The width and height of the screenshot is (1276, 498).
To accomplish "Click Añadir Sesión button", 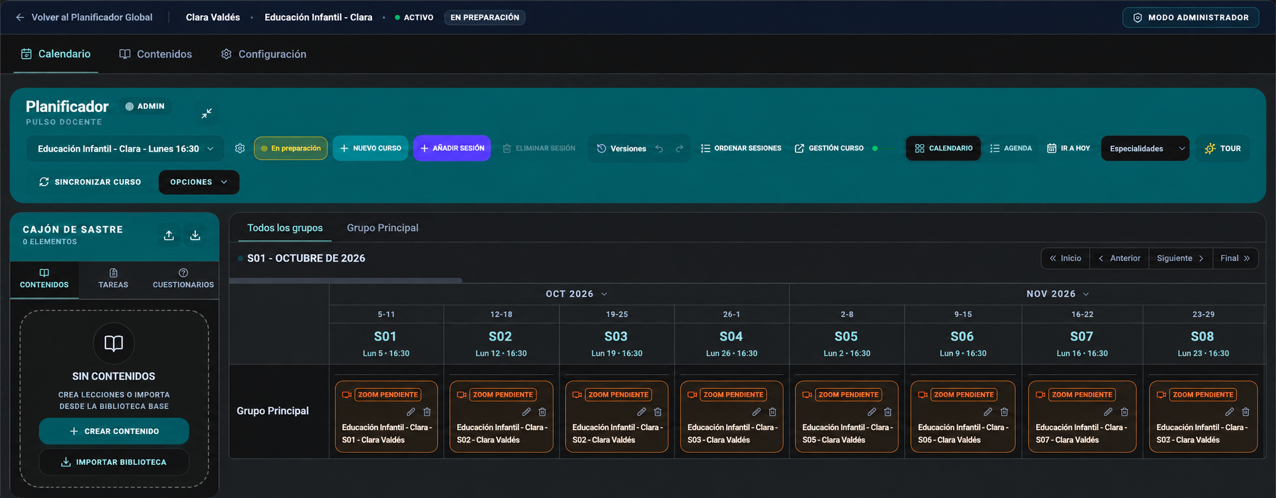I will pyautogui.click(x=452, y=149).
